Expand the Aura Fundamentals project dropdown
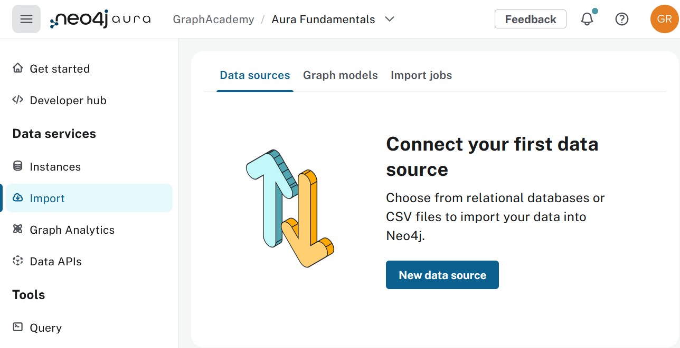 (x=390, y=19)
